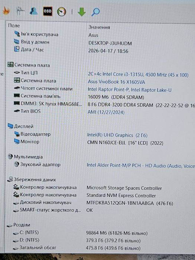
Task: Select the SMART status OK value
Action: [90, 210]
